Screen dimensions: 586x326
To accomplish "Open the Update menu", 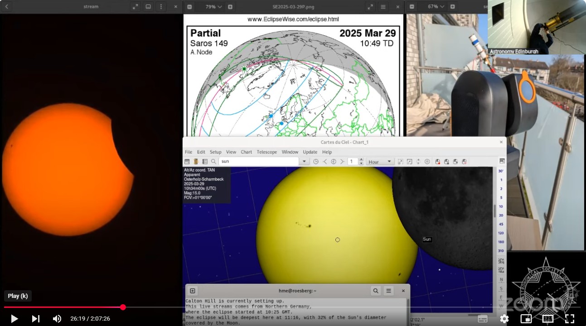I will point(310,152).
